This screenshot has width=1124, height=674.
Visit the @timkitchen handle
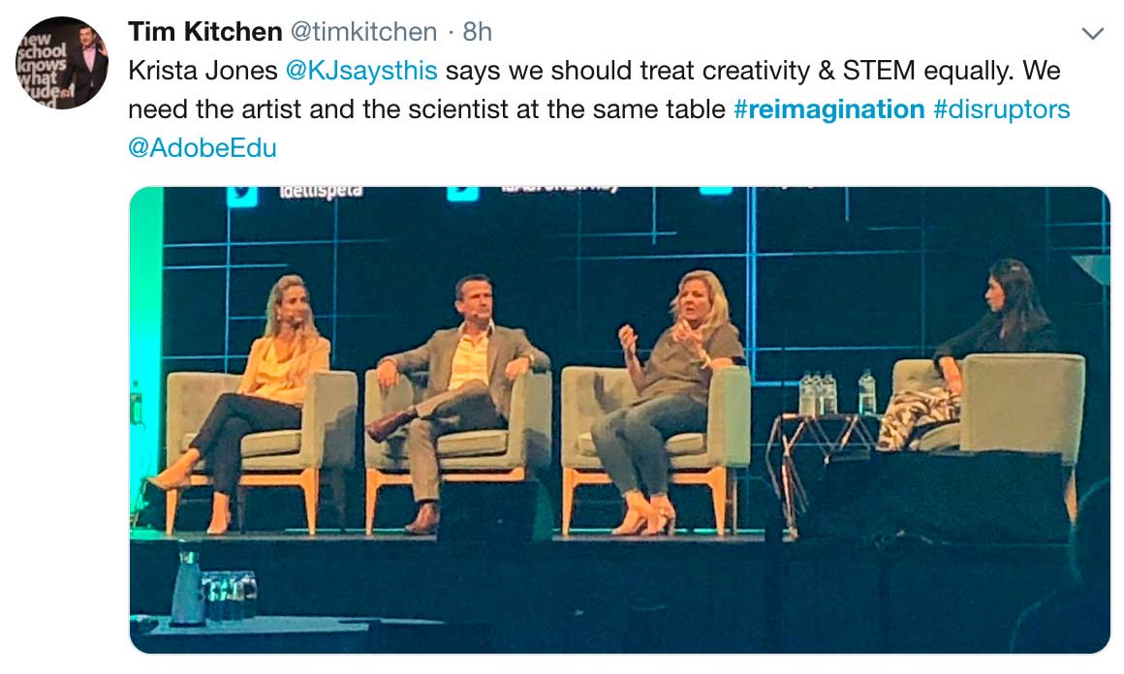[x=364, y=32]
